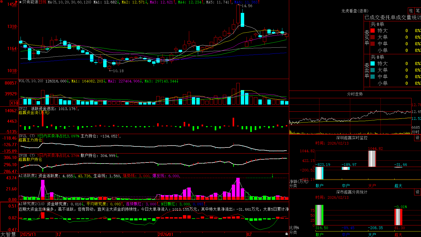The width and height of the screenshot is (421, 237).
Task: Select the green 散户 bar in 深市超赢分类统计
Action: tap(319, 215)
